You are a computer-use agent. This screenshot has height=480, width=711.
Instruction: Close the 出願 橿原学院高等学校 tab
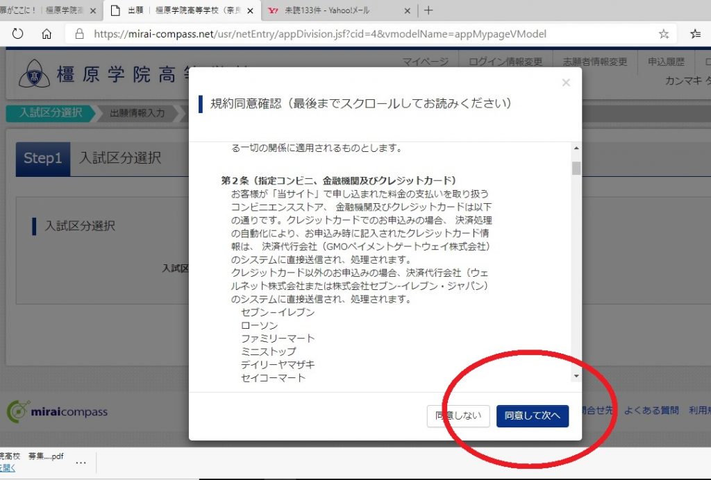(250, 10)
